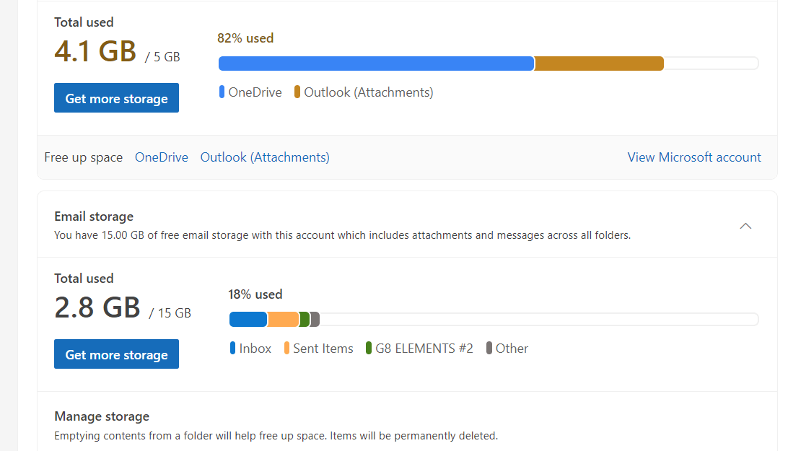Click the green G8 ELEMENTS #2 legend icon

(368, 348)
